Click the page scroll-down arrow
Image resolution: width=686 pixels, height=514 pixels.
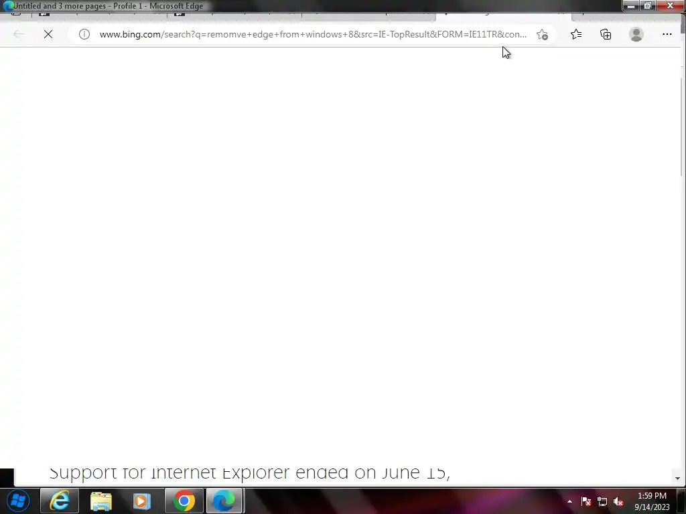point(677,478)
